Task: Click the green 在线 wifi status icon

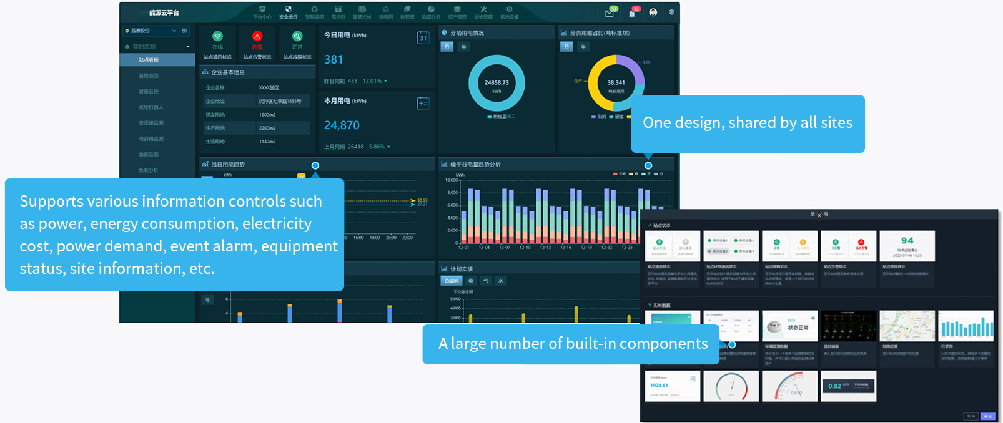Action: [217, 37]
